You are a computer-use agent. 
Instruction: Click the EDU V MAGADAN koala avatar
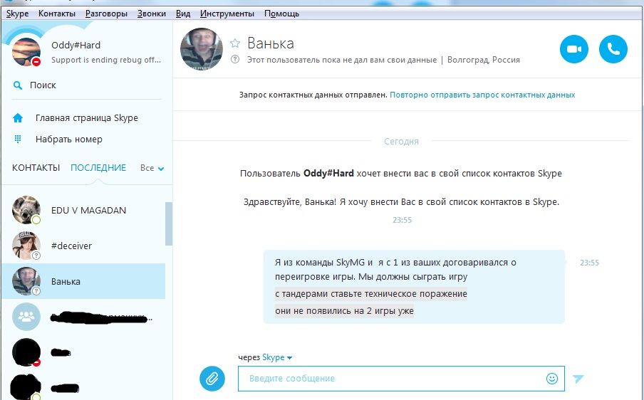[x=26, y=210]
